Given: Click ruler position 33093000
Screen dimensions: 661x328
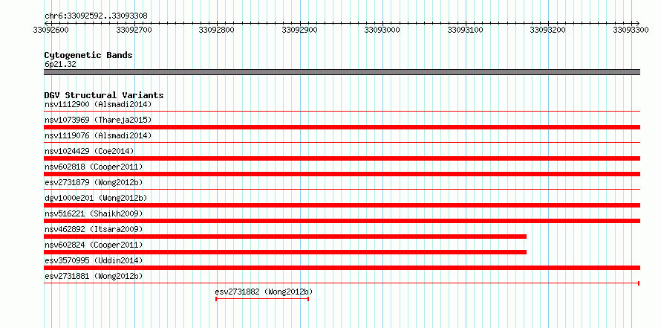Looking at the screenshot, I should 382,30.
